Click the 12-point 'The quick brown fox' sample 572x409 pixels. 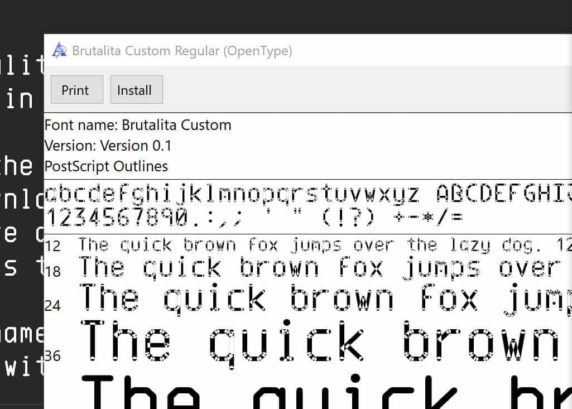325,245
